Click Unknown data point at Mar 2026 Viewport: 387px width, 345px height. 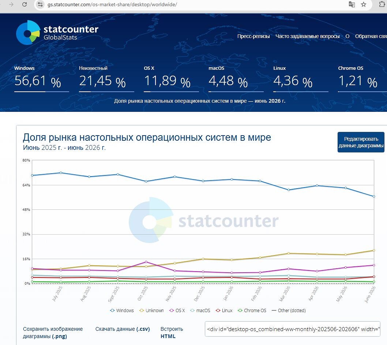[289, 253]
